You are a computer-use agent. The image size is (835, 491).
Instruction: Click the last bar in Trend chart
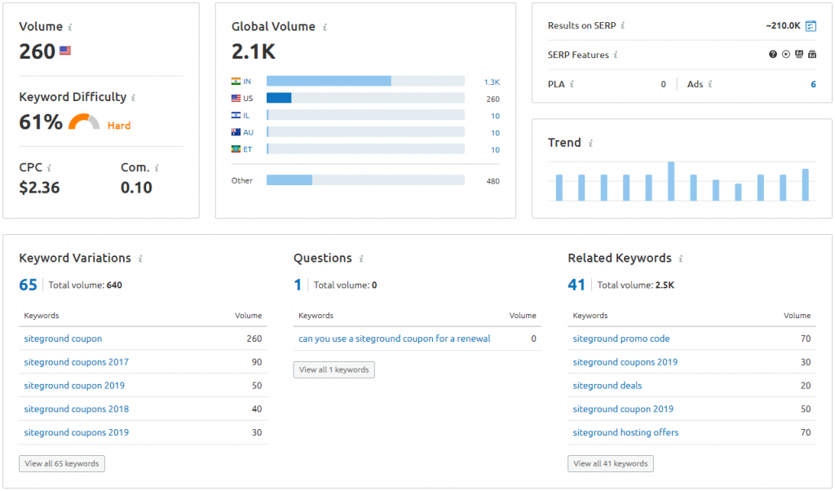[805, 185]
